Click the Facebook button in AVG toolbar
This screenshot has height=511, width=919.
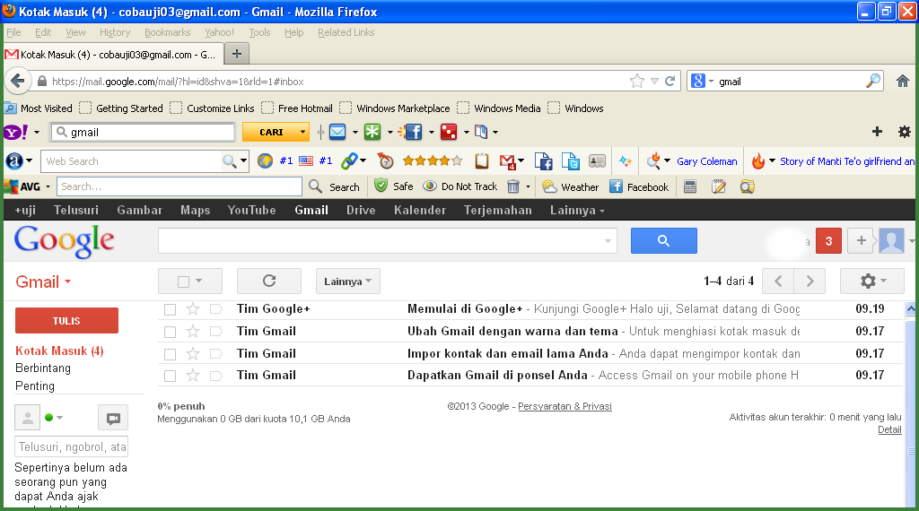tap(639, 186)
